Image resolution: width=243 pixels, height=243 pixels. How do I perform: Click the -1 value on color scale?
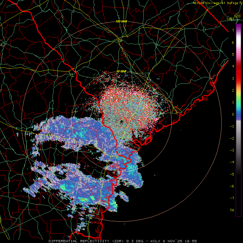point(232,126)
